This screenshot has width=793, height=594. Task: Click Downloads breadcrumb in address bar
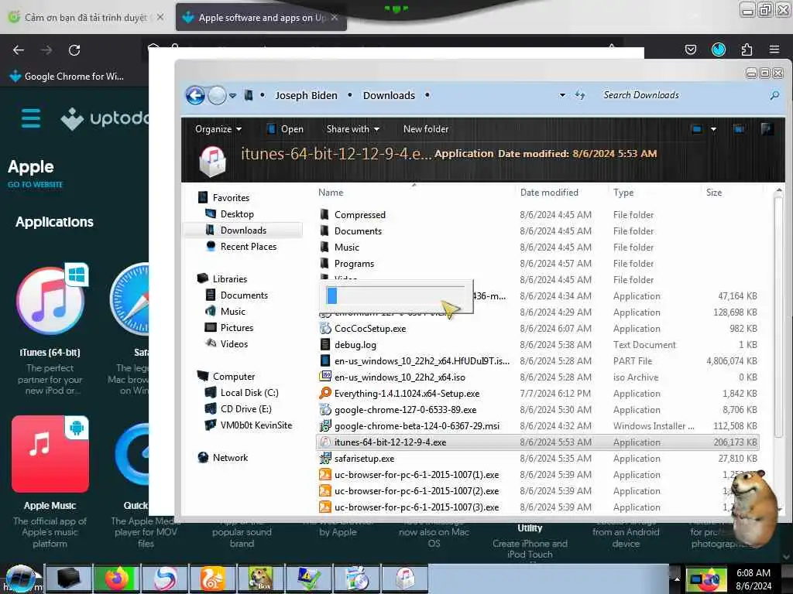[x=389, y=95]
